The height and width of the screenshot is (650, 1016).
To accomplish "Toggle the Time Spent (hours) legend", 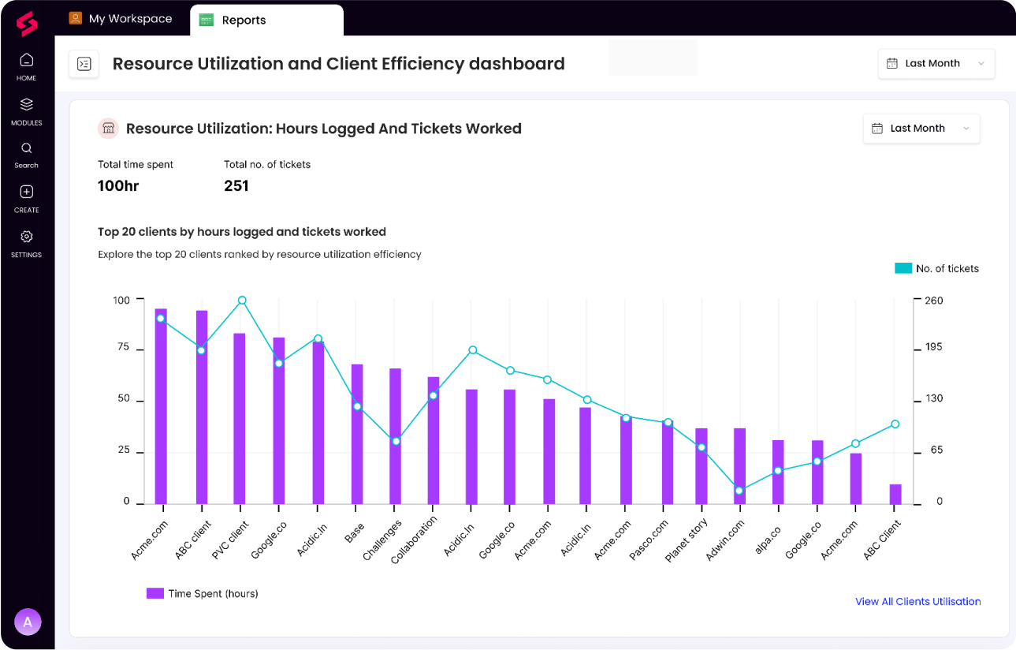I will pos(203,593).
